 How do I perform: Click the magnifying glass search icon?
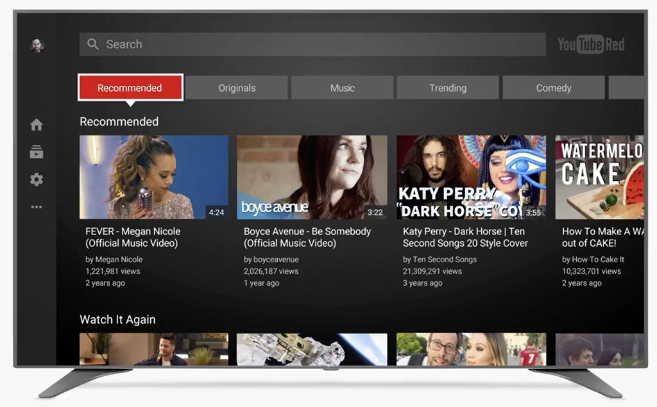pyautogui.click(x=93, y=44)
